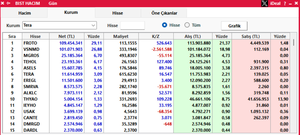Select the TEHOL stock name
The height and width of the screenshot is (135, 300).
pos(30,62)
